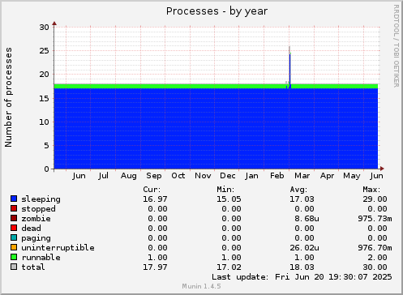The image size is (403, 295).
Task: Click the Munin 1.4.5 version text
Action: point(201,286)
